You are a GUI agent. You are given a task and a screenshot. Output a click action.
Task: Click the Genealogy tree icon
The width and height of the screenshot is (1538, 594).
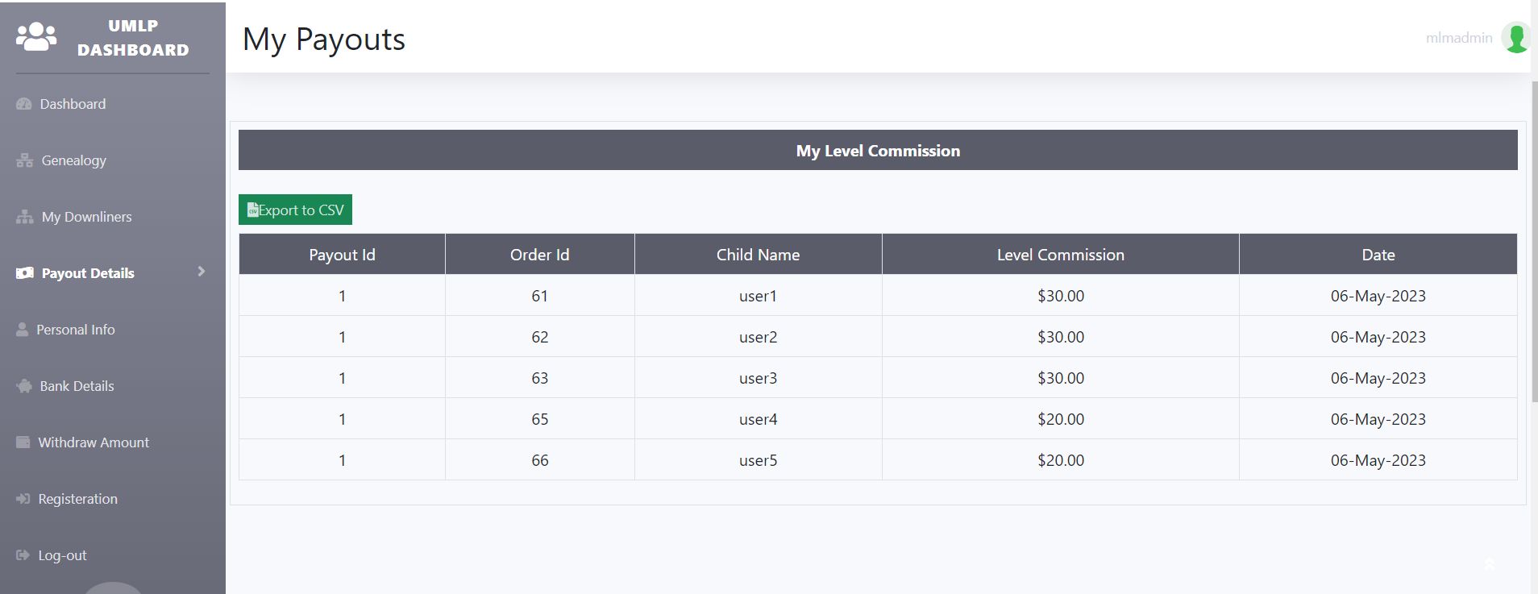(24, 160)
